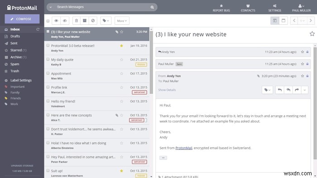The width and height of the screenshot is (317, 178).
Task: Filter by the Family label
Action: (x=15, y=93)
